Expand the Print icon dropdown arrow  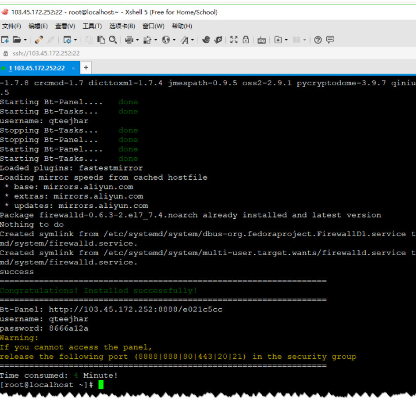[x=137, y=40]
